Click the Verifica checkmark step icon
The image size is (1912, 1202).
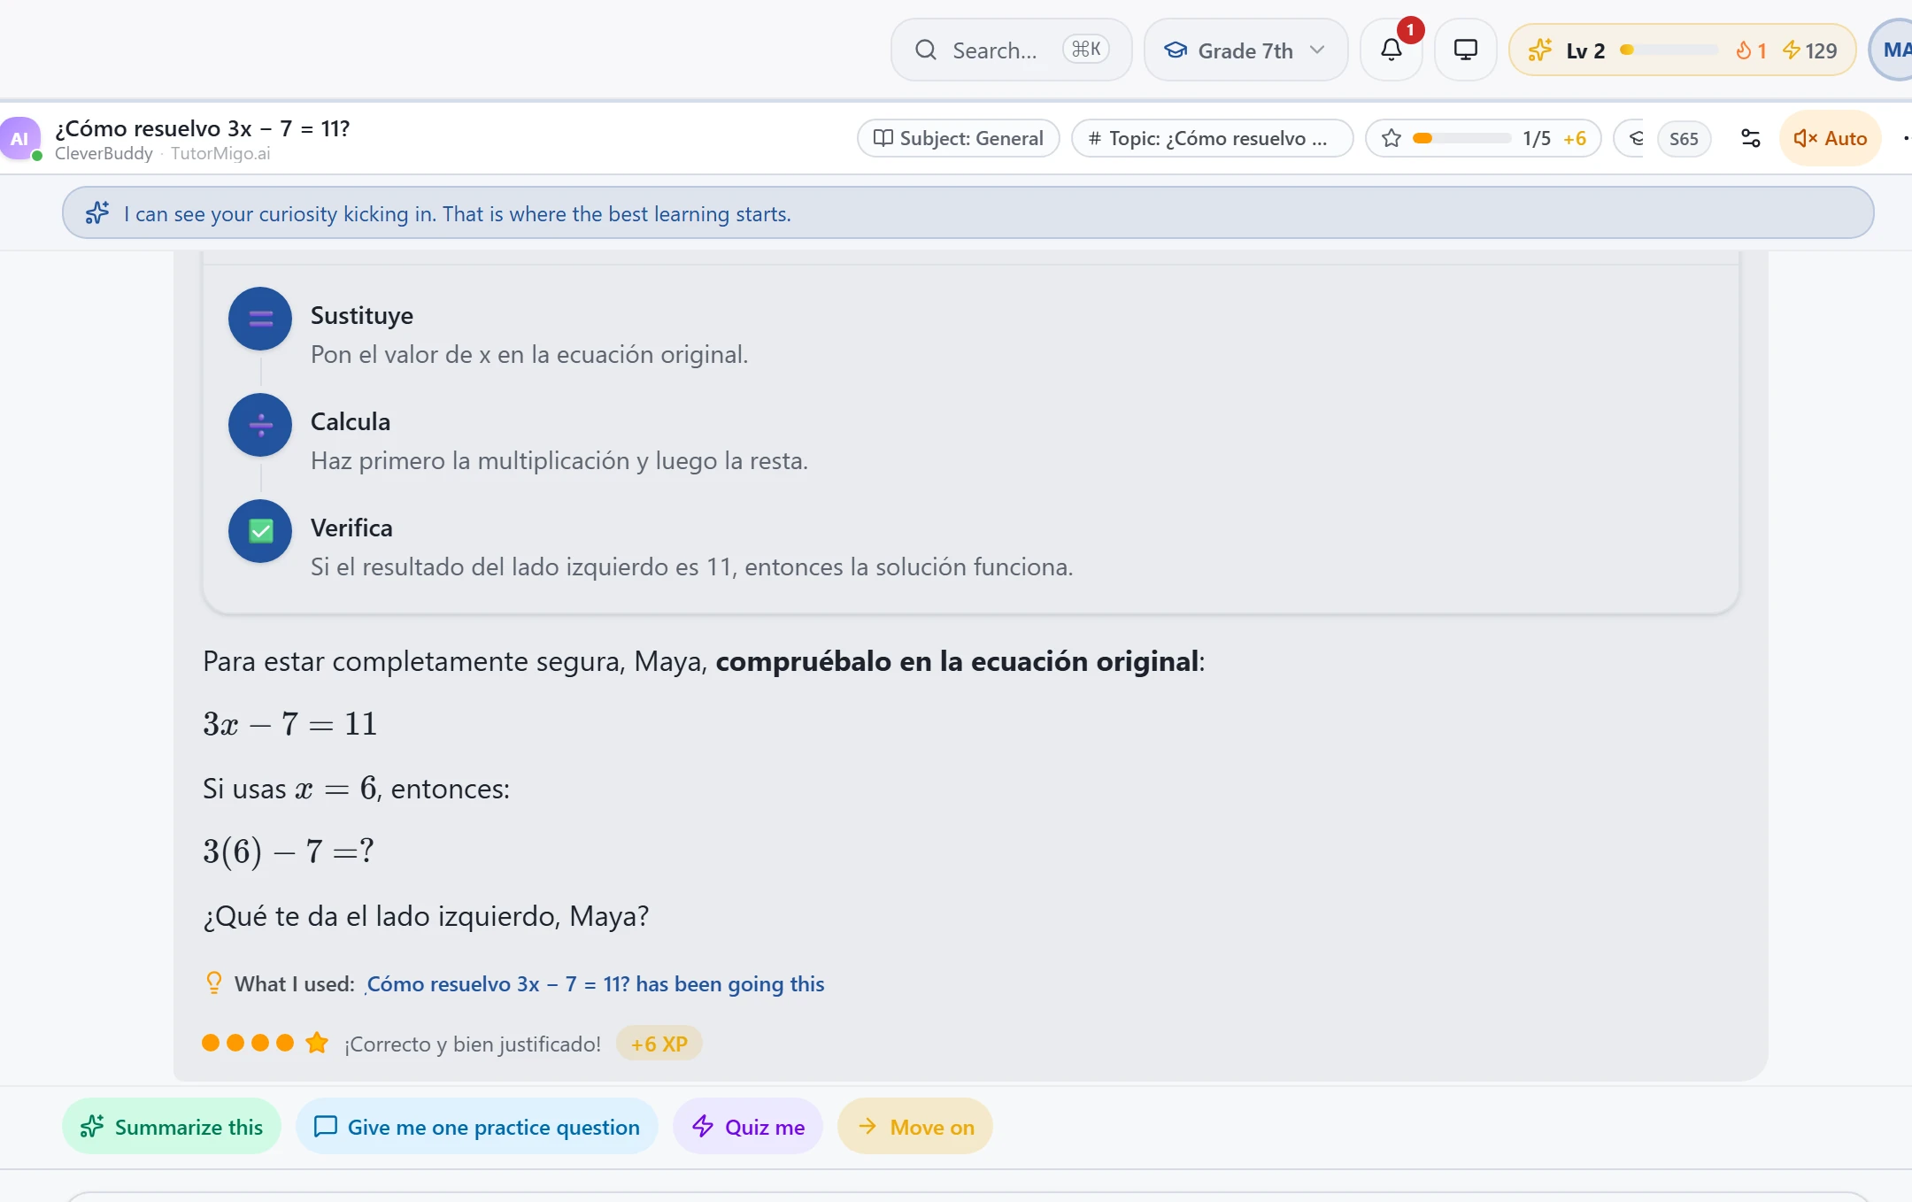click(x=260, y=531)
